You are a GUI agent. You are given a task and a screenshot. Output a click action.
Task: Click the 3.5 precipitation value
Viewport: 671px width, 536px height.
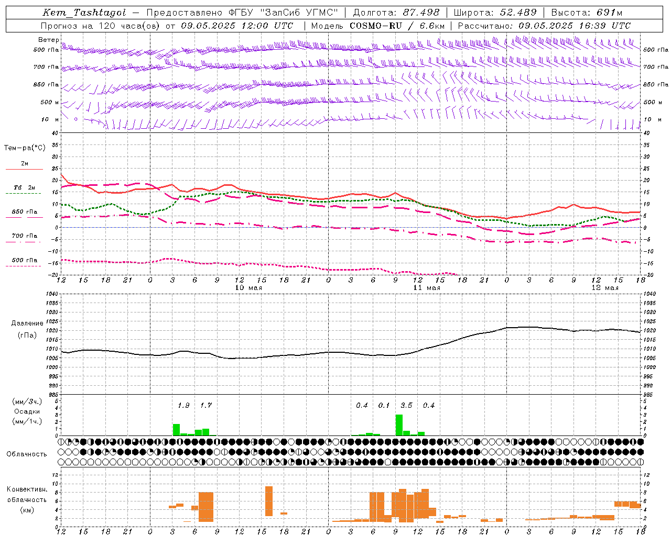click(406, 406)
